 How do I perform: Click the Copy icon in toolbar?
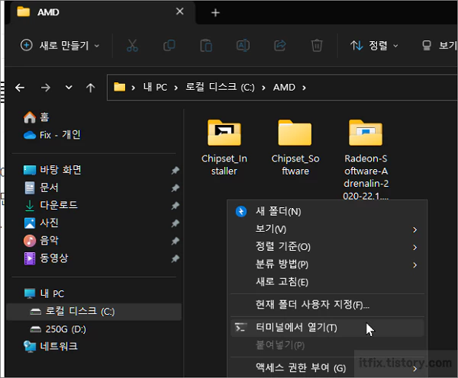pyautogui.click(x=169, y=46)
